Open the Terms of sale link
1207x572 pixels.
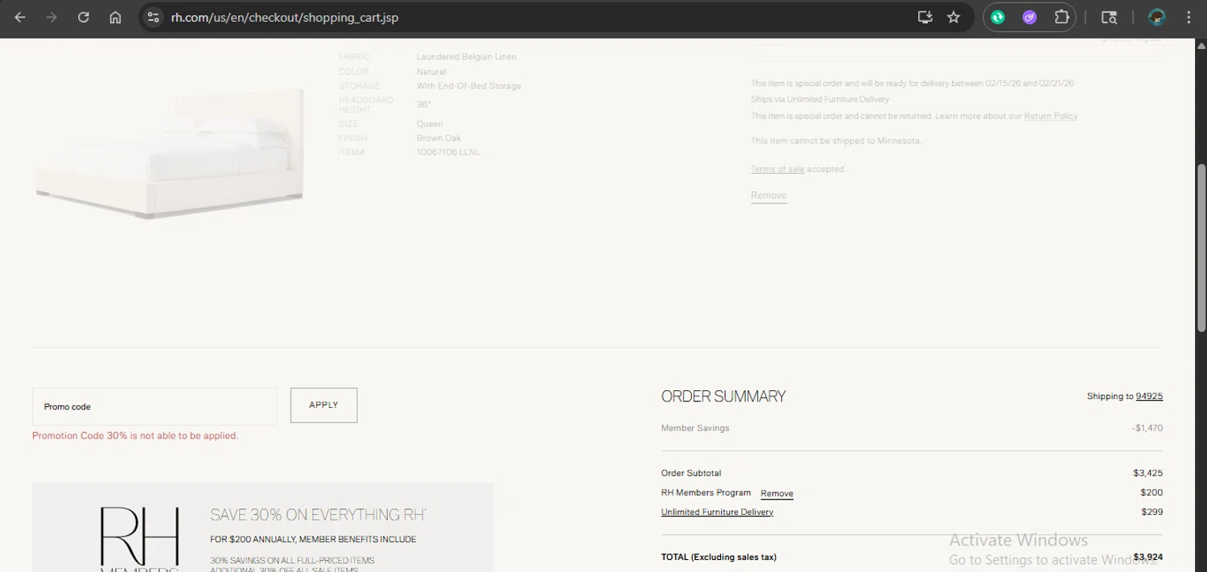click(777, 169)
